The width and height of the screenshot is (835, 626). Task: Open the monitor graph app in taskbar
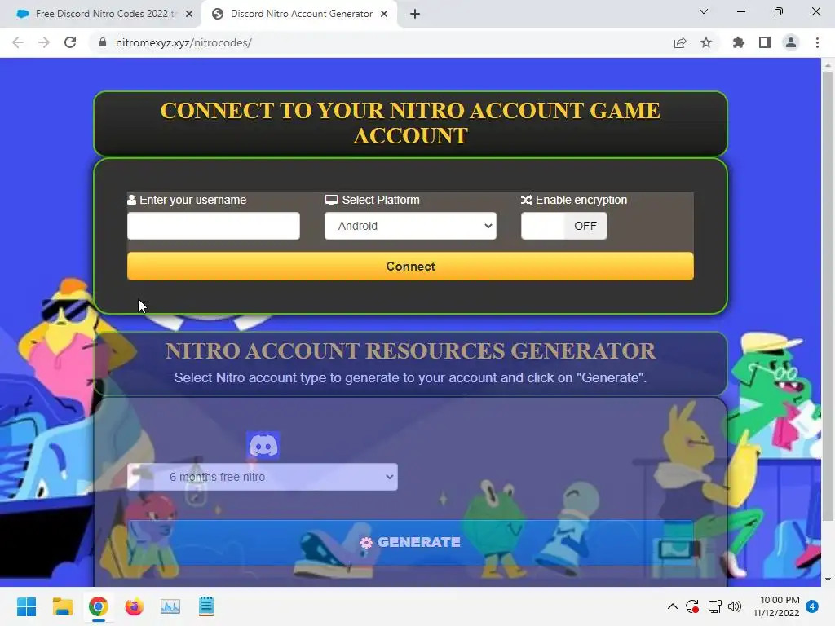click(x=170, y=606)
